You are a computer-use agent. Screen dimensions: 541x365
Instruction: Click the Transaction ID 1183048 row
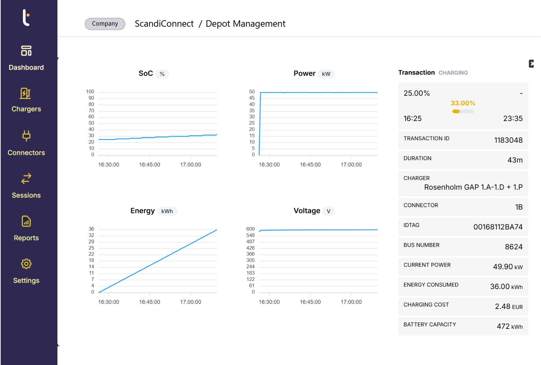463,140
